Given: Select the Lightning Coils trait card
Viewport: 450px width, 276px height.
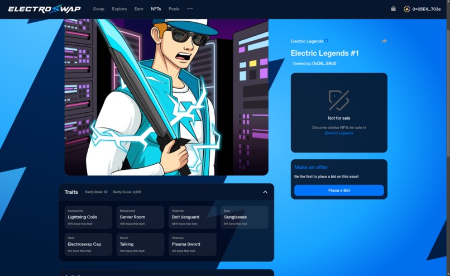Looking at the screenshot, I should pyautogui.click(x=88, y=217).
